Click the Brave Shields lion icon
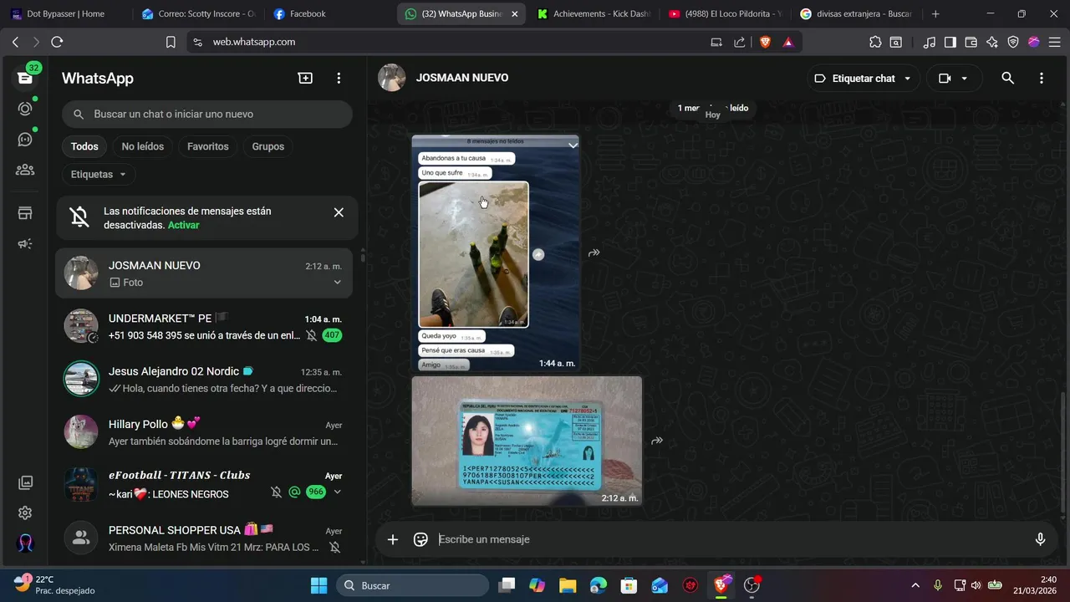This screenshot has width=1070, height=602. [765, 42]
